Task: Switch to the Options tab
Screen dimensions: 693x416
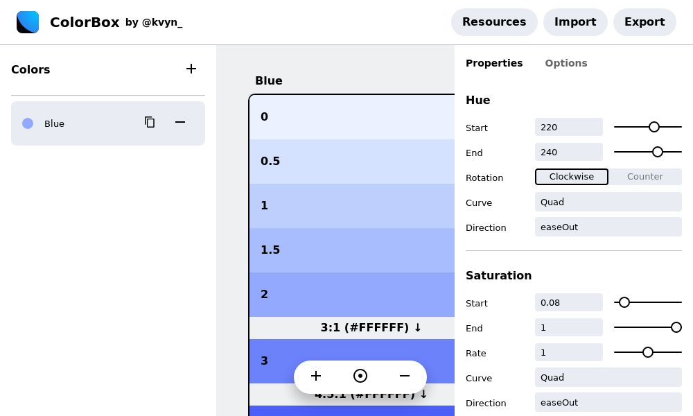Action: pos(566,63)
